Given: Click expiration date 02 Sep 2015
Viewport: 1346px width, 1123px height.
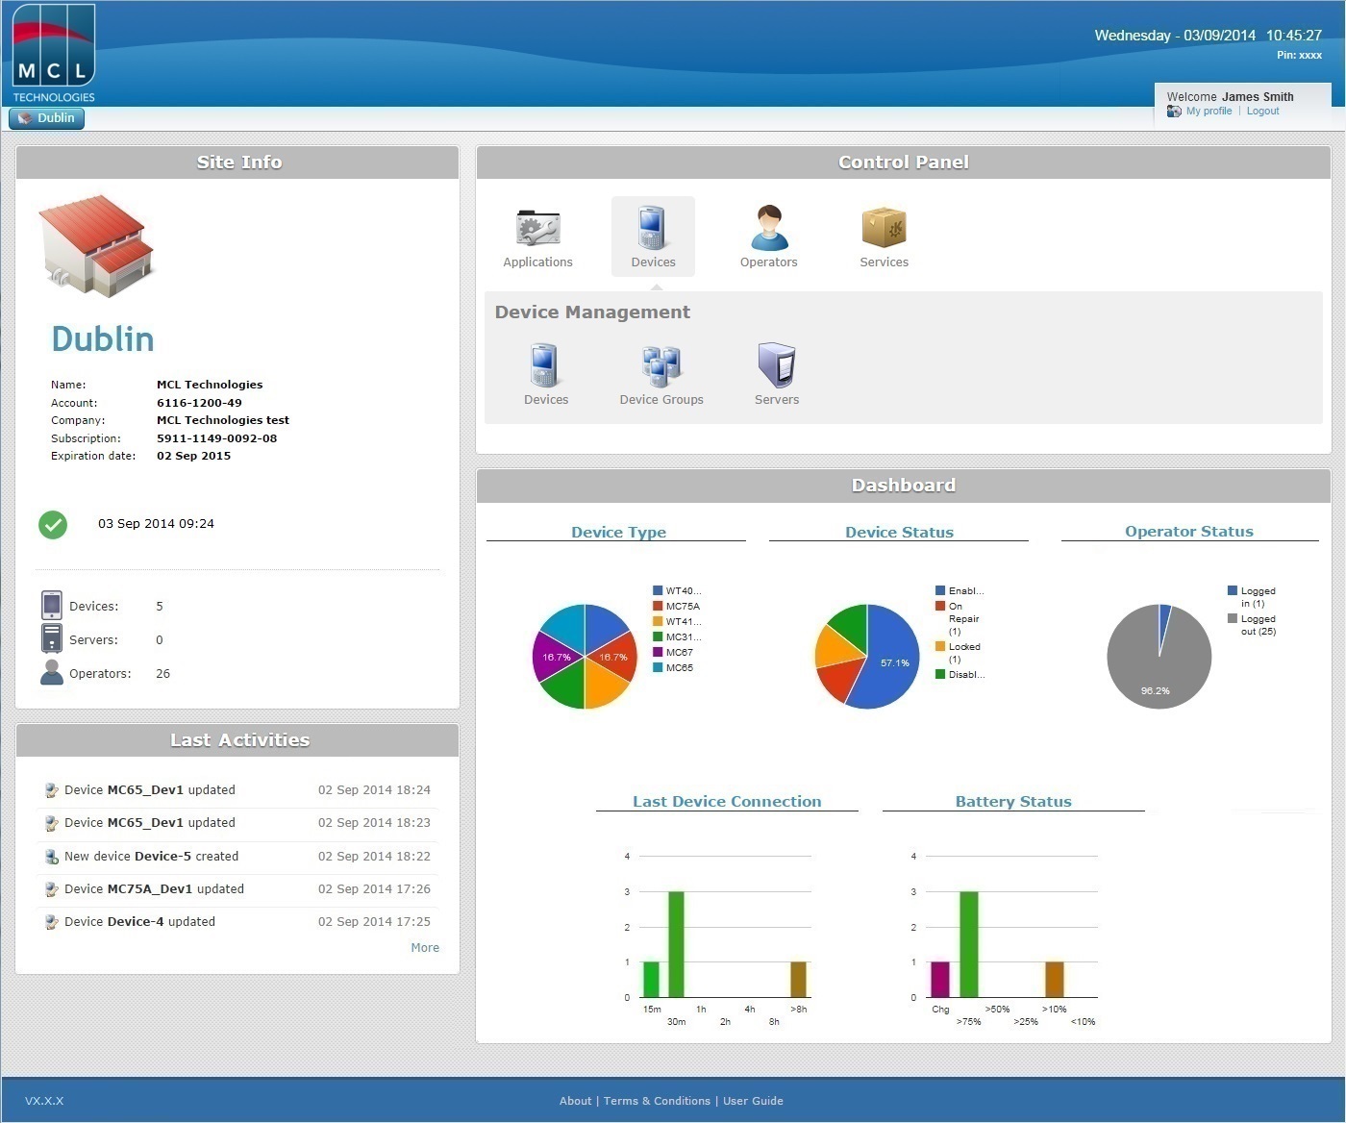Looking at the screenshot, I should [193, 456].
